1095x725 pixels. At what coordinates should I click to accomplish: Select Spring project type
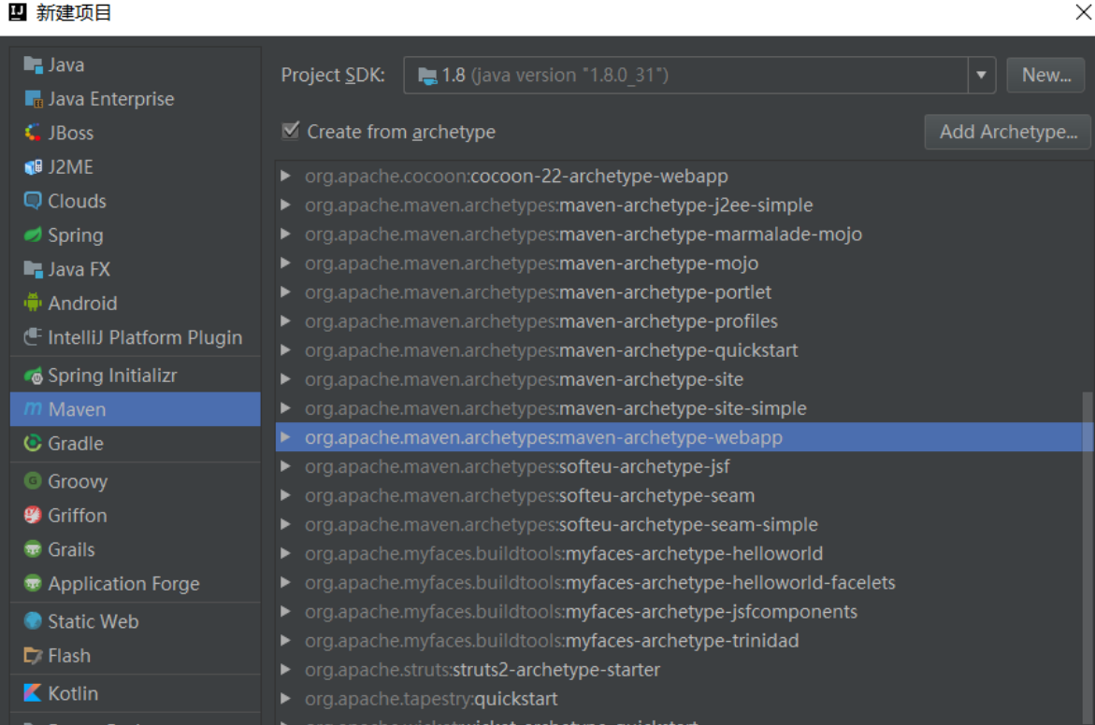[136, 235]
